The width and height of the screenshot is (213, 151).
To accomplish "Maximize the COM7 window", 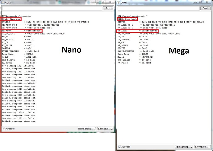I will (x=201, y=2).
